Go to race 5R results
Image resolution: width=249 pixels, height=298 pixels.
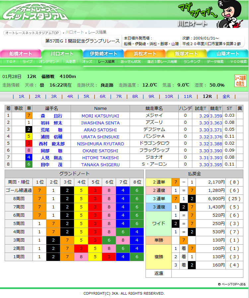pos(87,96)
